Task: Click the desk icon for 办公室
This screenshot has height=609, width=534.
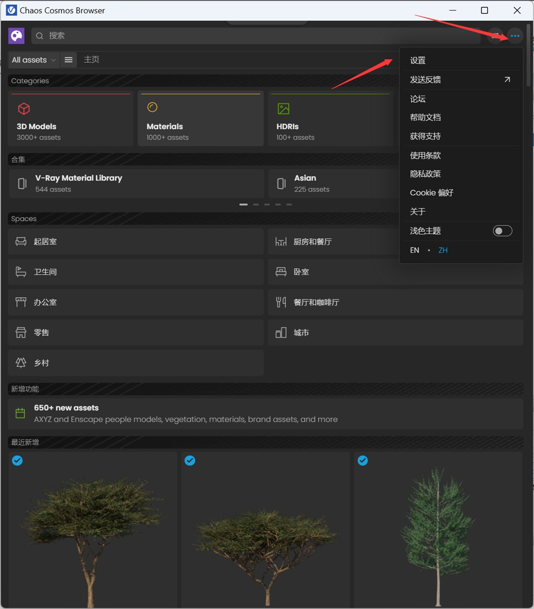Action: point(21,302)
